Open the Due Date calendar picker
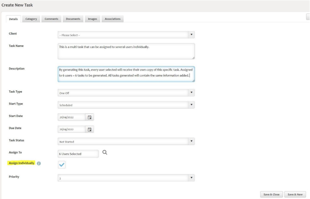Screen dimensions: 310x199 90,130
